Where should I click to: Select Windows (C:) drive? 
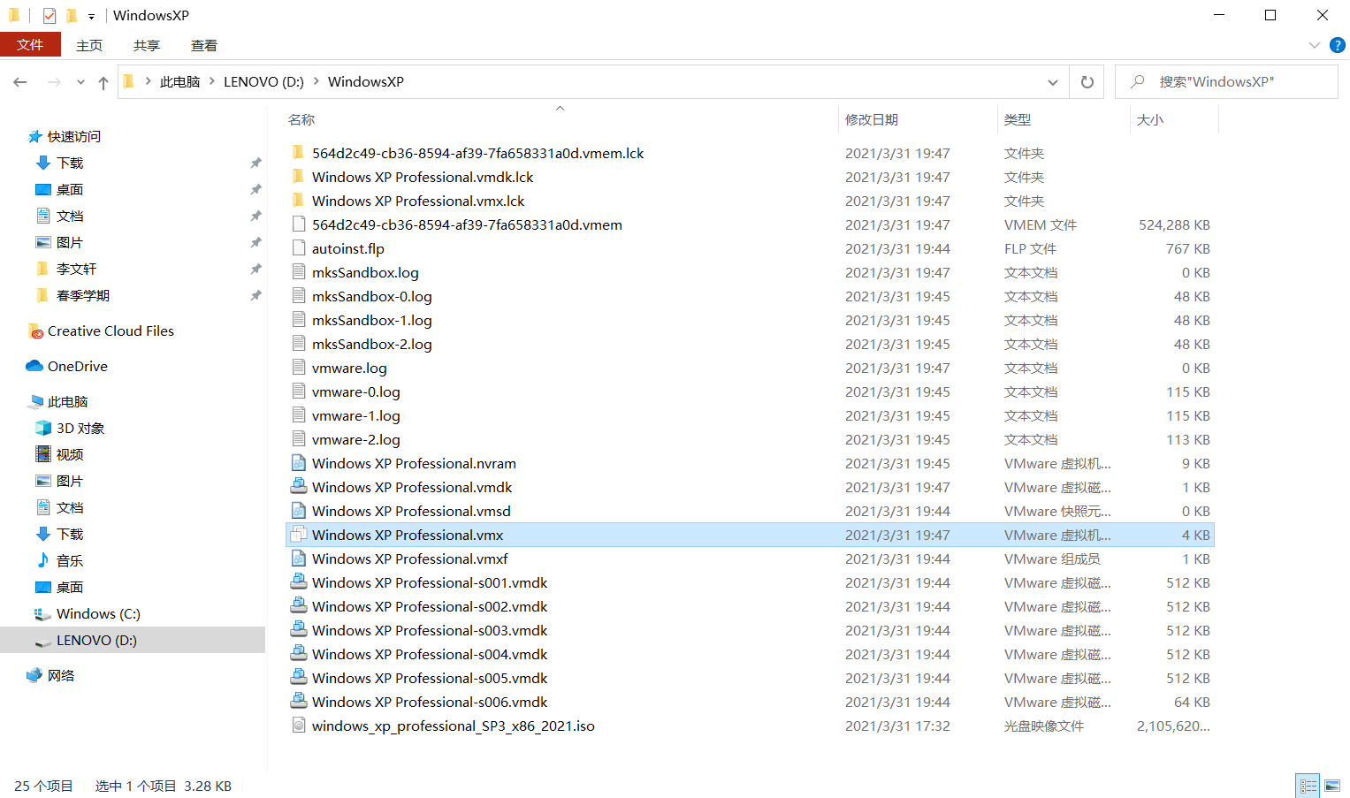pos(98,614)
